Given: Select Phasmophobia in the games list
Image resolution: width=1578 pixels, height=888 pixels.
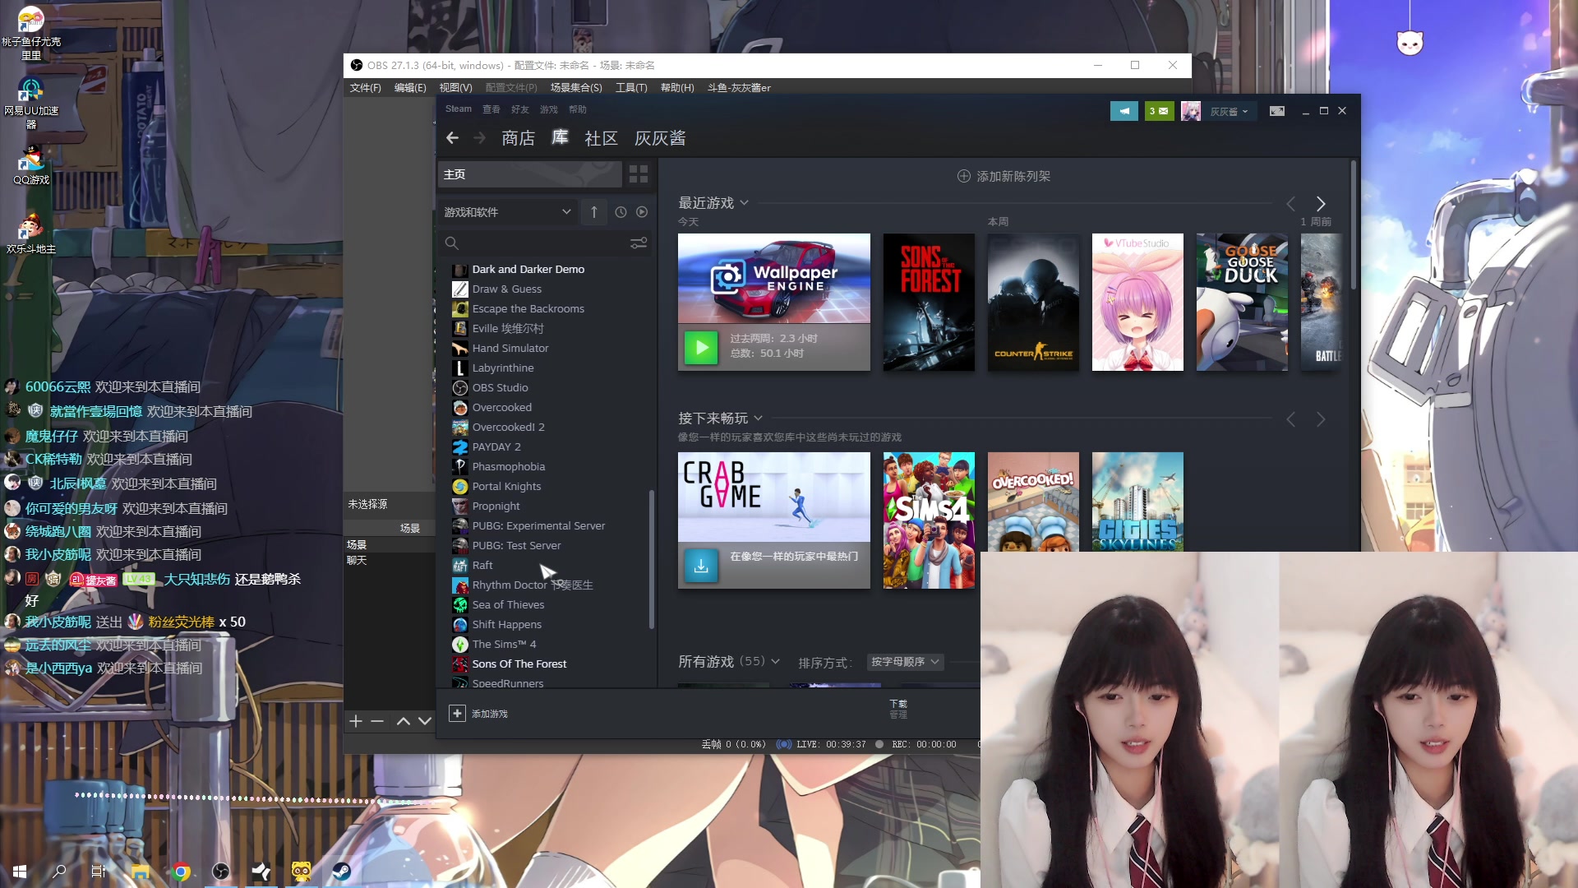Looking at the screenshot, I should (509, 467).
